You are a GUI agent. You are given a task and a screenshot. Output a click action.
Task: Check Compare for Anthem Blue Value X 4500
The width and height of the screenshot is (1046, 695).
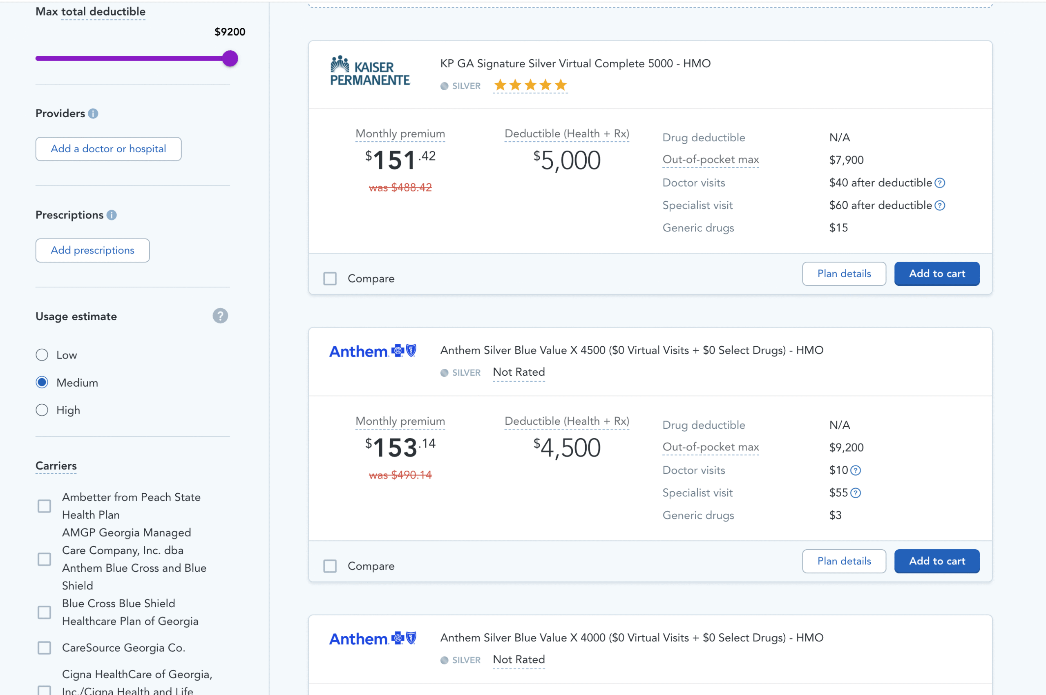click(x=330, y=566)
